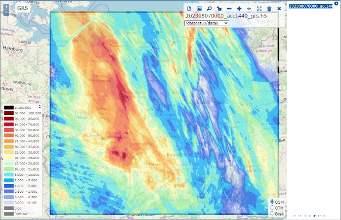Click the blue circular arrow beside file list

point(336,4)
